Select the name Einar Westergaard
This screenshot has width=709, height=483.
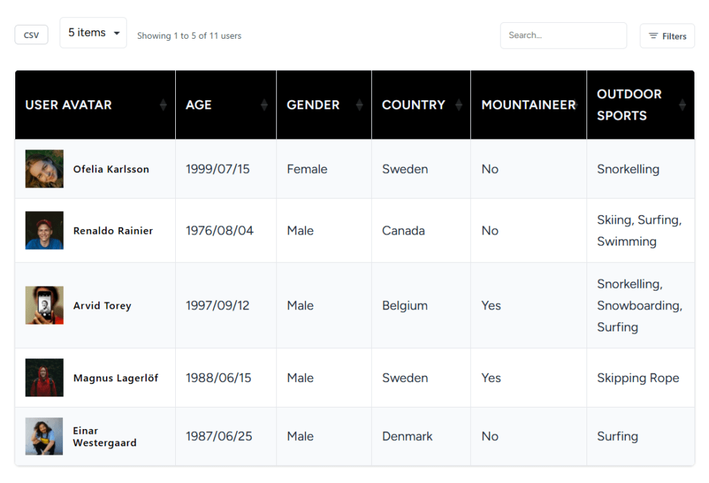105,437
